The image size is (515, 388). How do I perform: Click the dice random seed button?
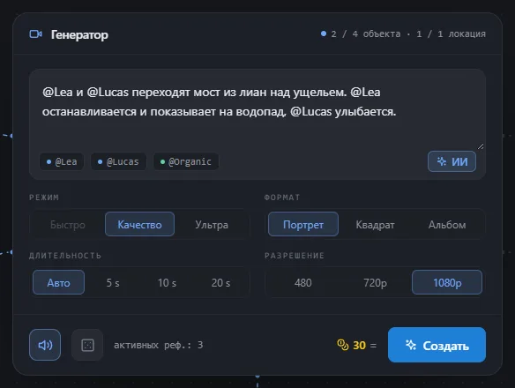(87, 345)
